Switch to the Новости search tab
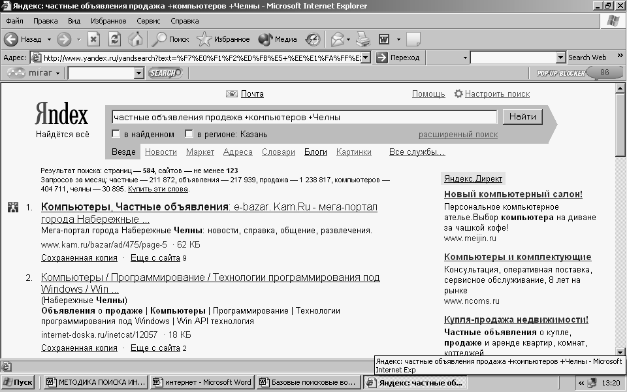 [x=161, y=152]
